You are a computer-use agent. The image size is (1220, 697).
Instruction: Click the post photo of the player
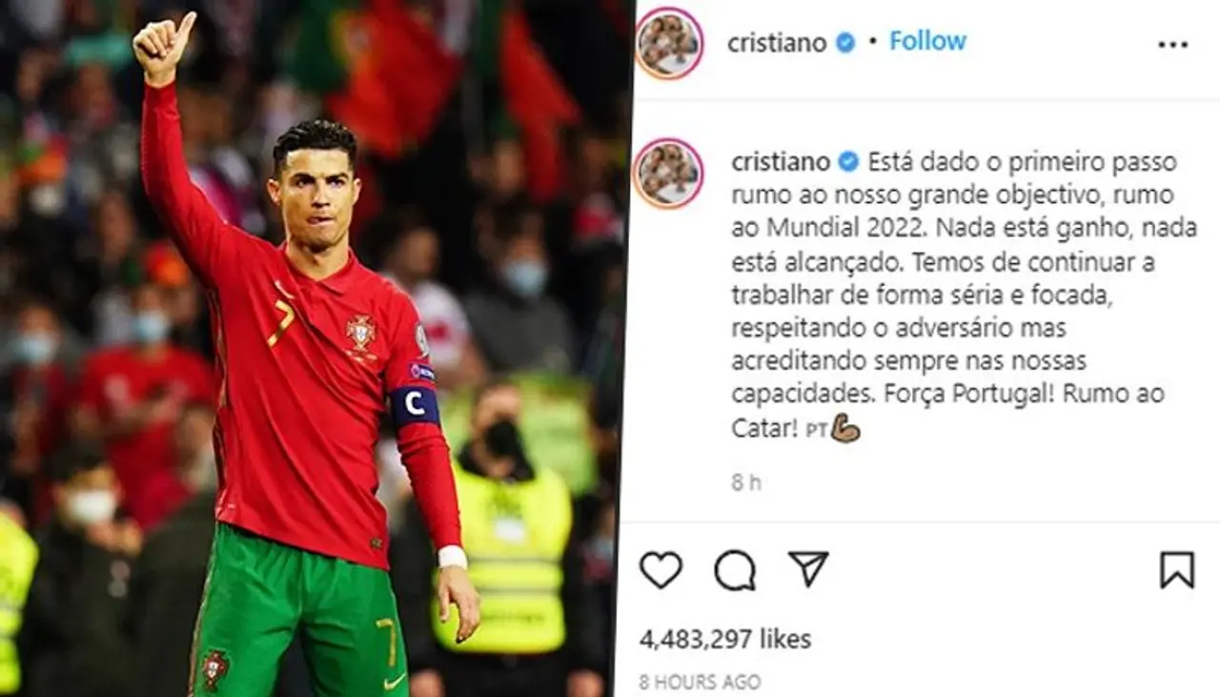pos(315,348)
